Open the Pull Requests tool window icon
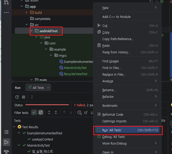Image resolution: width=172 pixels, height=154 pixels. pyautogui.click(x=6, y=2)
